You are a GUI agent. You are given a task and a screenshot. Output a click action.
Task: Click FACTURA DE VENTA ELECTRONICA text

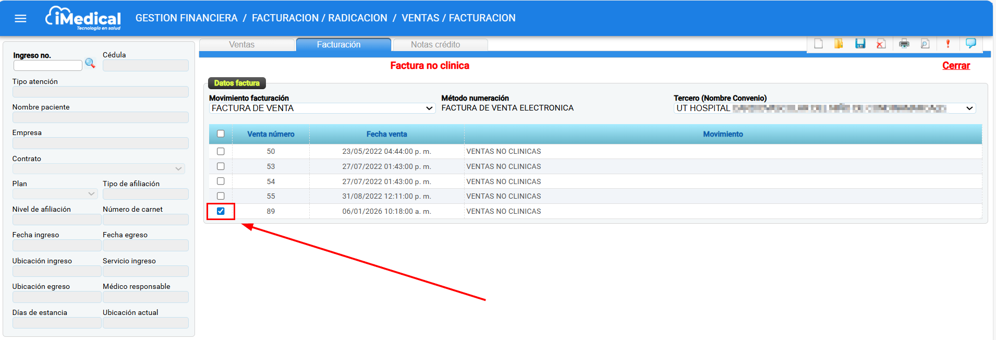coord(507,108)
